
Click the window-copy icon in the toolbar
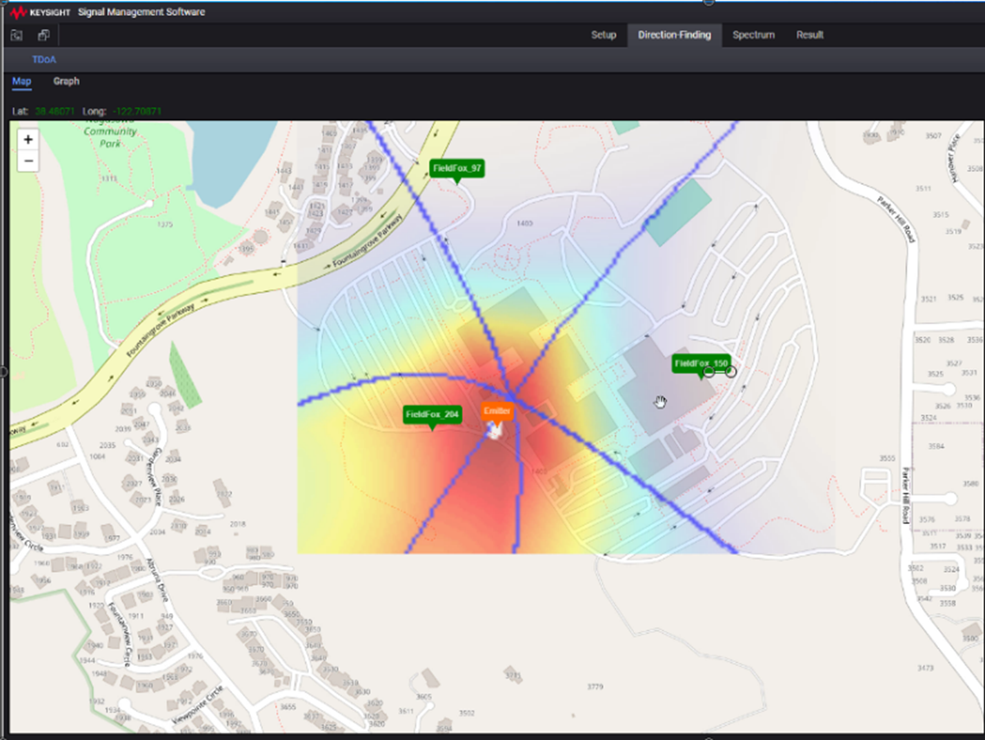click(44, 34)
